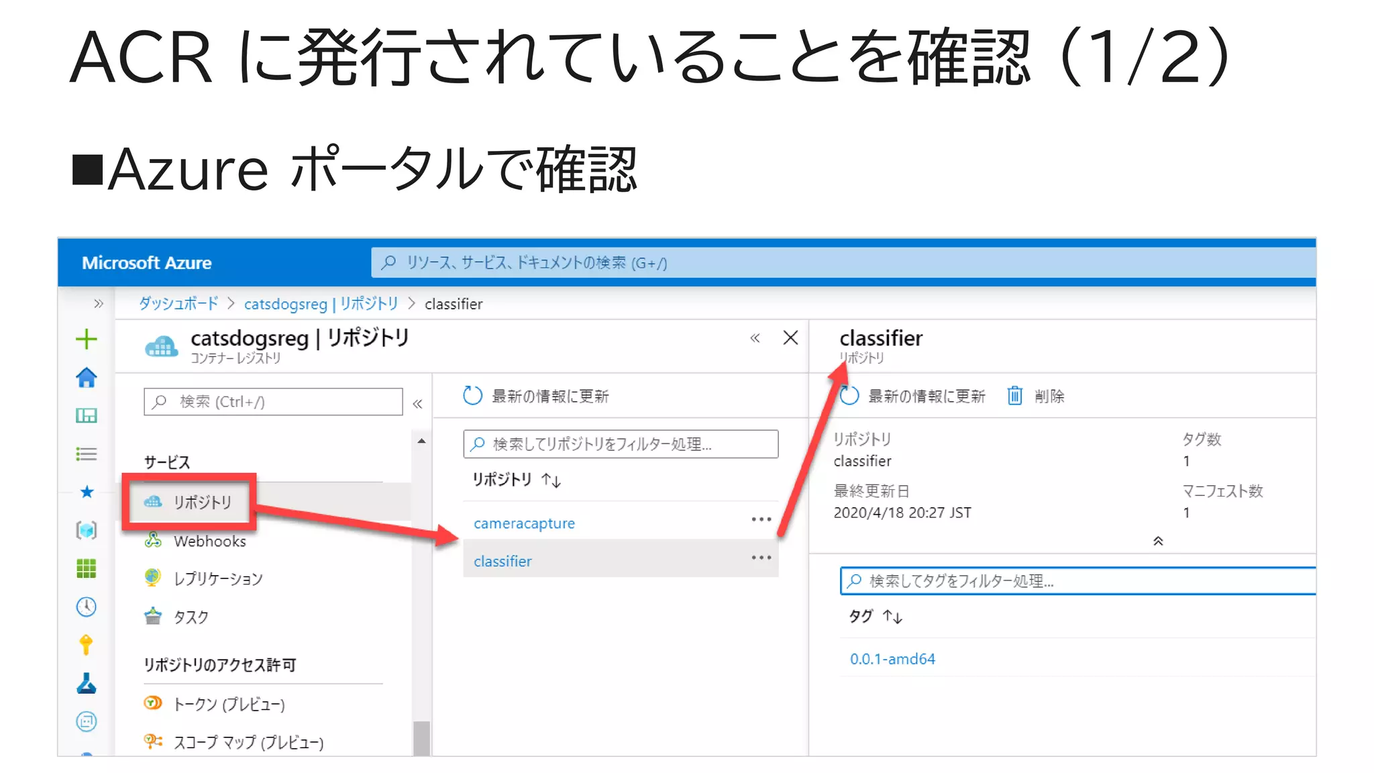
Task: Click the スコープ マップ icon
Action: click(x=153, y=741)
